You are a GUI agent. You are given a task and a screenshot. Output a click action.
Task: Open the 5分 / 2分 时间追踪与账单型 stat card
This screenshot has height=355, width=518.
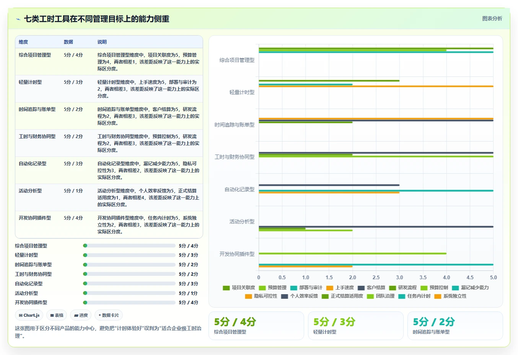455,326
